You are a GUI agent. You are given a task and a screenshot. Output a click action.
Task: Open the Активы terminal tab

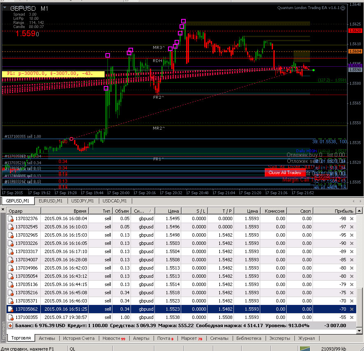[x=47, y=339]
